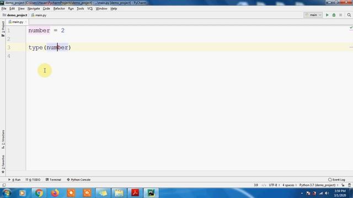Open Search Everywhere magnifier icon
Screen dimensions: 353x198
pos(349,15)
